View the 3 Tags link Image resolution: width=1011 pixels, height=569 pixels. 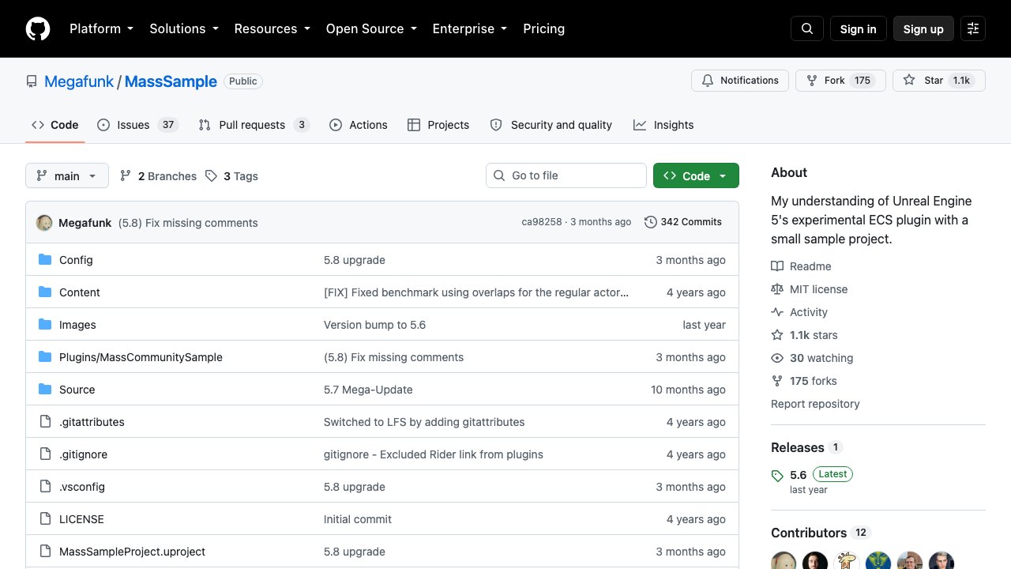click(x=231, y=176)
